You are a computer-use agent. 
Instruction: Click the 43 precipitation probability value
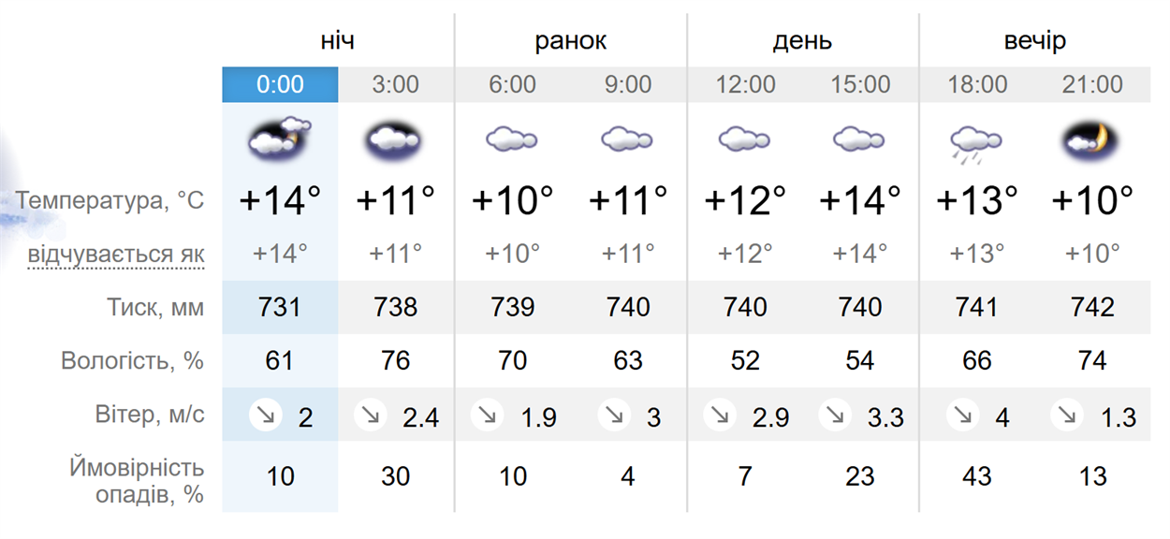(976, 476)
